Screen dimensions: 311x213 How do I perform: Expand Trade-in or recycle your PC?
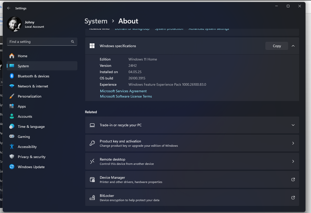pos(192,125)
